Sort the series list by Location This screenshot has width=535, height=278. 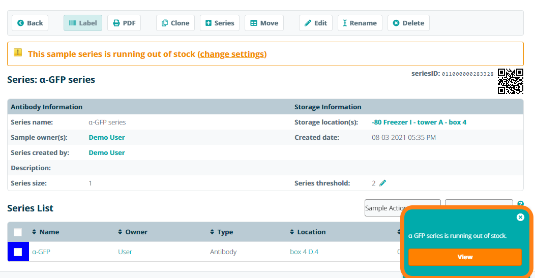[311, 232]
